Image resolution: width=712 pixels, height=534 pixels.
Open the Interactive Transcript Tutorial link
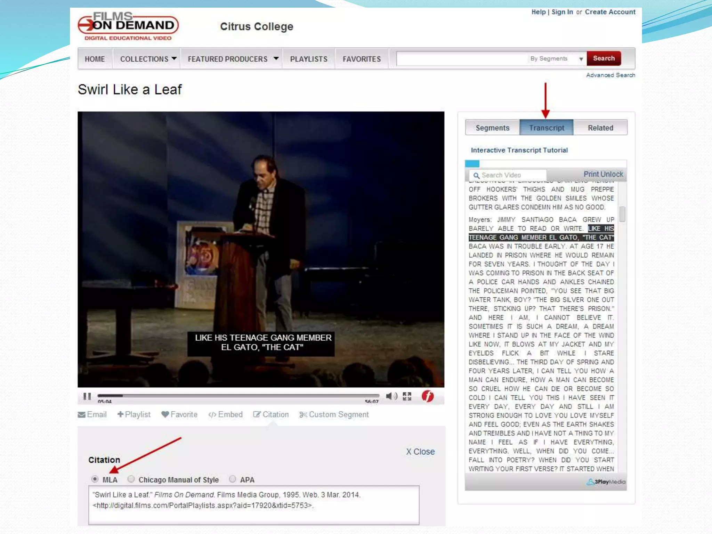[519, 150]
